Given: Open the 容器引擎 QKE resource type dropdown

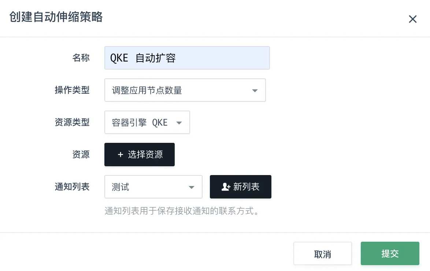Looking at the screenshot, I should pyautogui.click(x=147, y=122).
